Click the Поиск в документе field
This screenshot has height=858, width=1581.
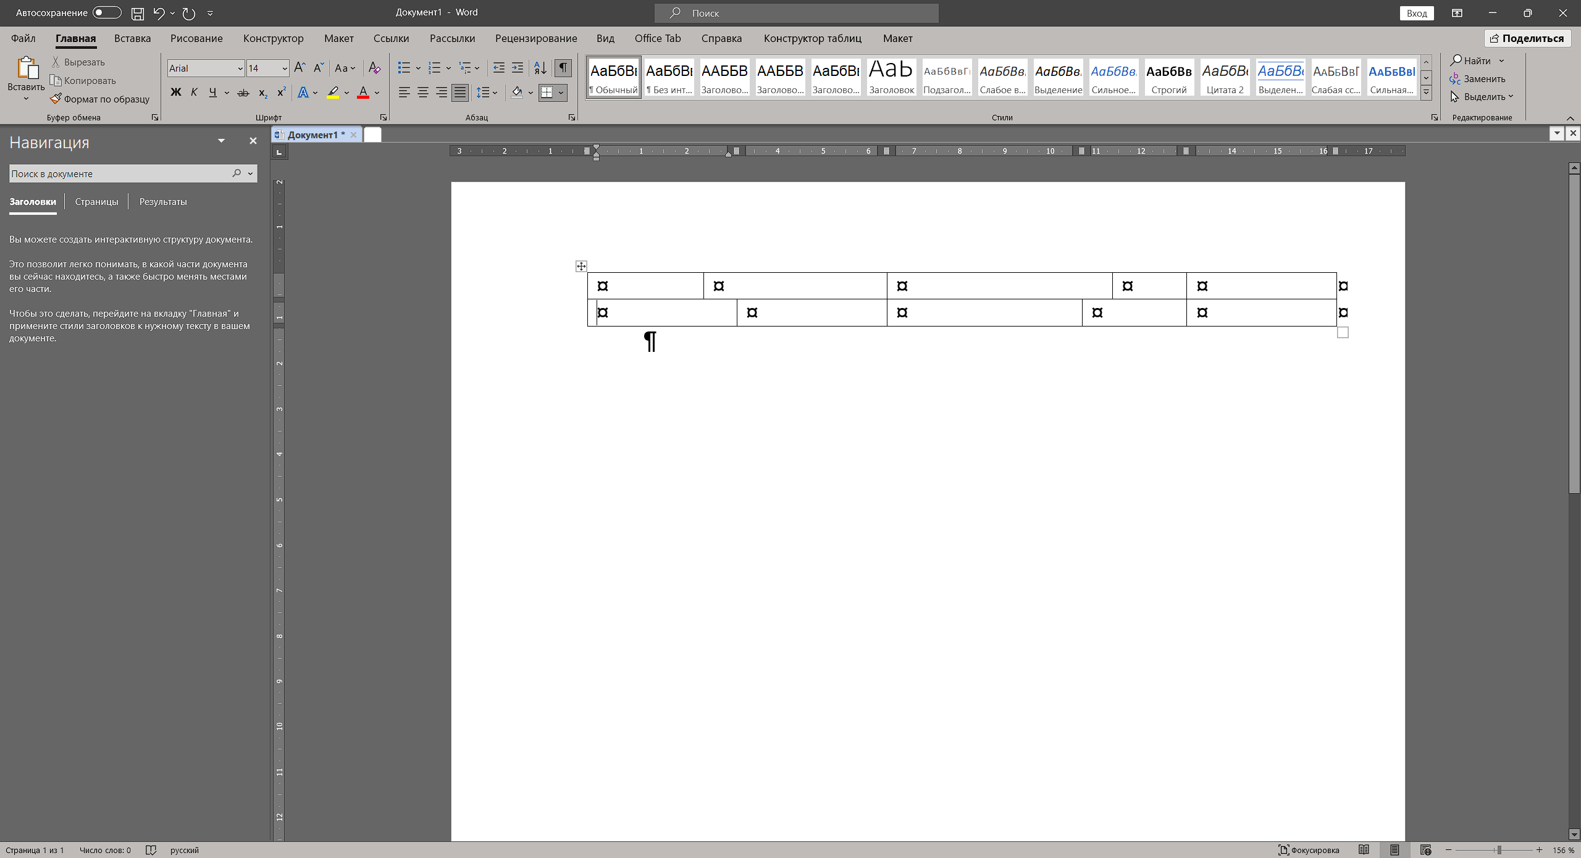(x=117, y=174)
